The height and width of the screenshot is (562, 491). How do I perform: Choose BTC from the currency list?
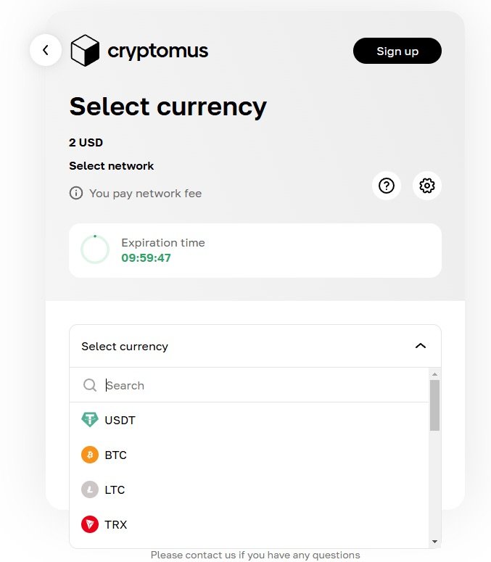(116, 455)
